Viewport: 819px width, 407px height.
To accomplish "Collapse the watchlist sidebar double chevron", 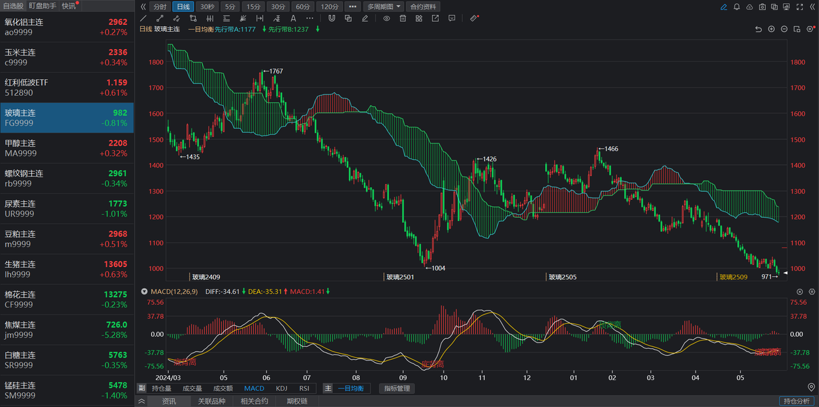I will coord(143,6).
